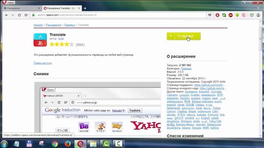Choose the Bahasa Melayu language link
The height and width of the screenshot is (148, 264).
pyautogui.click(x=185, y=125)
